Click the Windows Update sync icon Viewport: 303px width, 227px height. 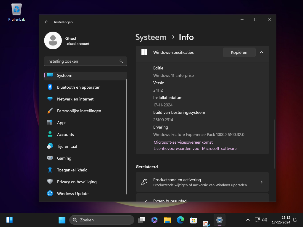coord(50,193)
